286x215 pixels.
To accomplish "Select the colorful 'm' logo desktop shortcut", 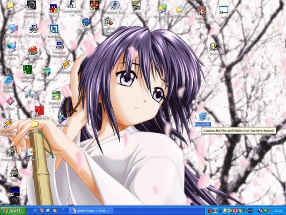I will coord(54,8).
